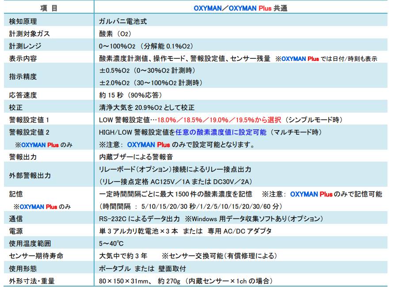395x287 pixels.
Task: Click the text 'リレーボード（オプション）接続によるリレー接点出力'
Action: point(175,170)
